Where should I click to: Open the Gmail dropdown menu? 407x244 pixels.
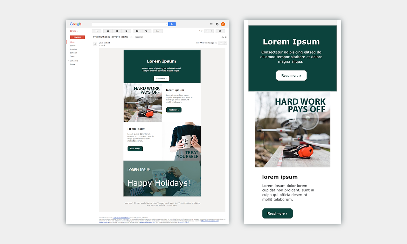coord(74,31)
